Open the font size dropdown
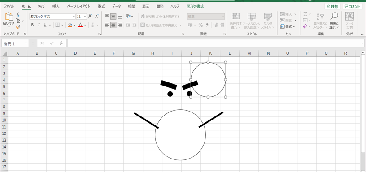 point(85,17)
